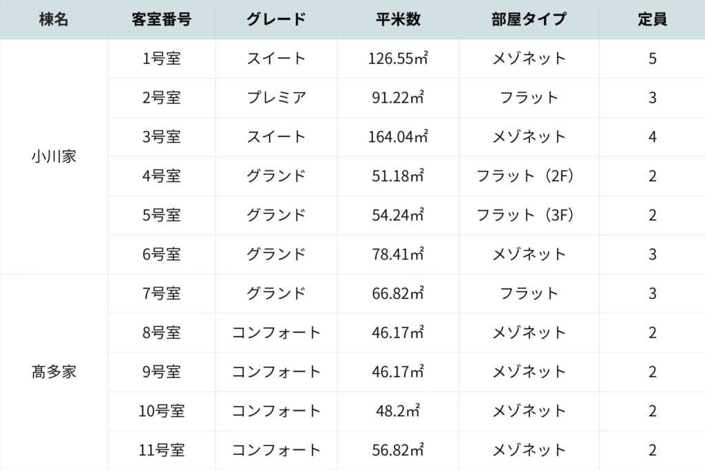Screen dimensions: 705x470
Task: Select the 小川家 building cell
Action: click(x=54, y=156)
